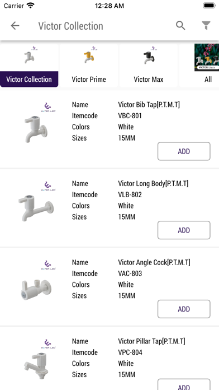Switch to the Victor Prime tab
Viewport: 219px width, 390px height.
(89, 80)
